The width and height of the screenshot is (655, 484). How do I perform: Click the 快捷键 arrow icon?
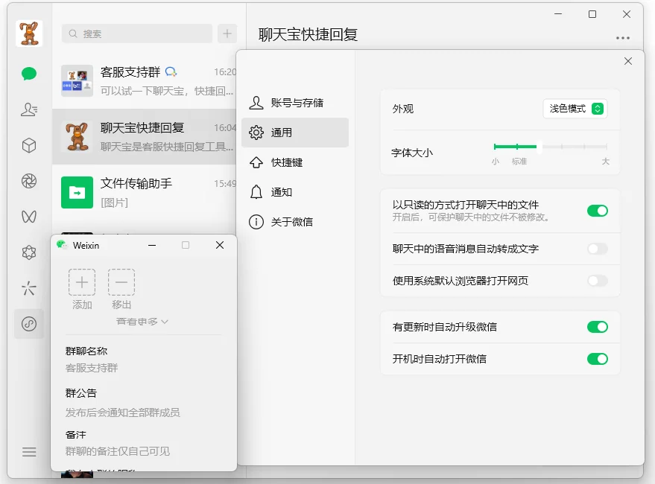[256, 162]
